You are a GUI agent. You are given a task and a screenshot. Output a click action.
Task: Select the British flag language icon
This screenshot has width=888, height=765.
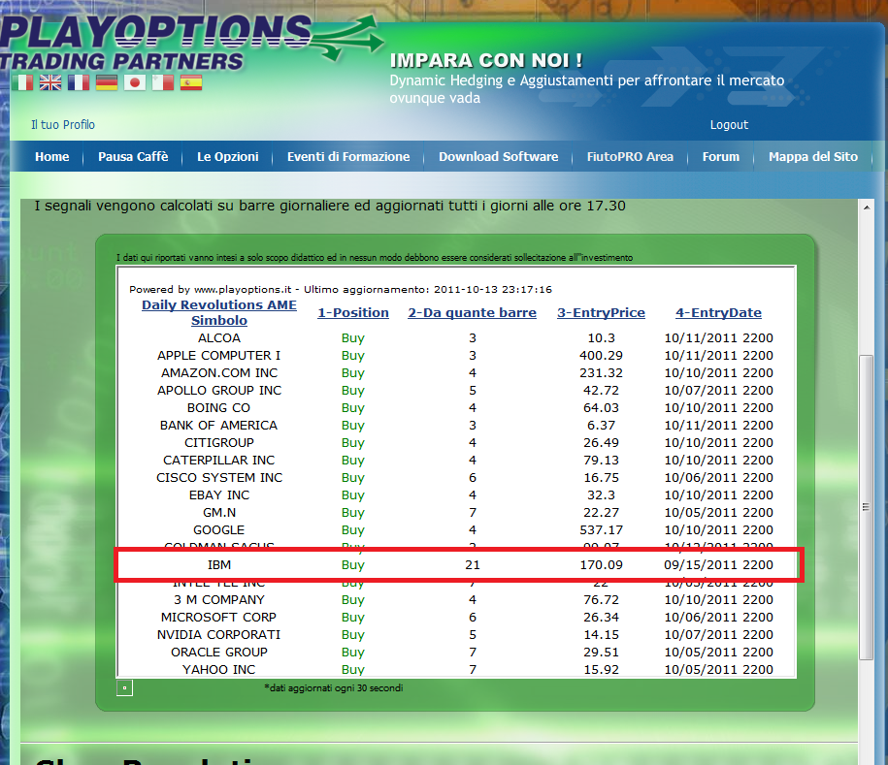pyautogui.click(x=50, y=82)
